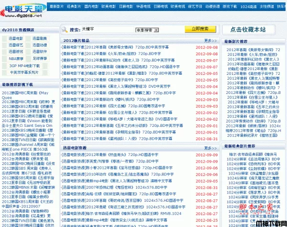This screenshot has height=227, width=287.
Task: Open center entry 《高校痞子田中》 720p.BD中字
Action: pos(110,80)
